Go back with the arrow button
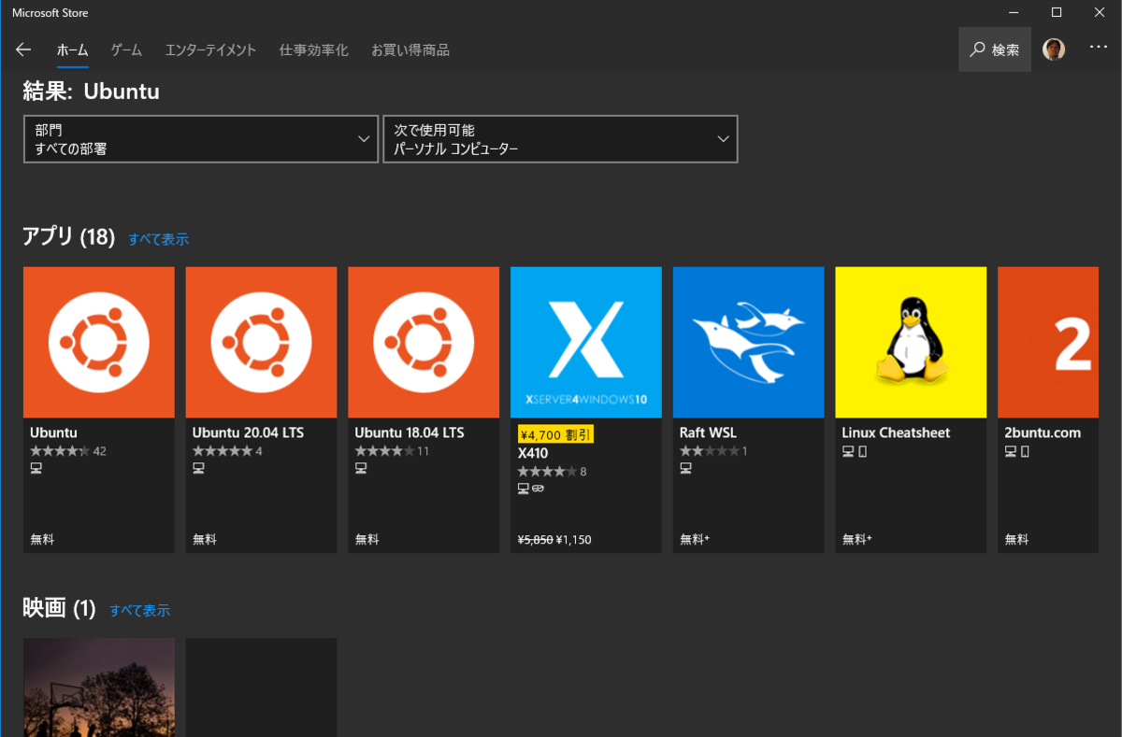The height and width of the screenshot is (737, 1122). (23, 50)
